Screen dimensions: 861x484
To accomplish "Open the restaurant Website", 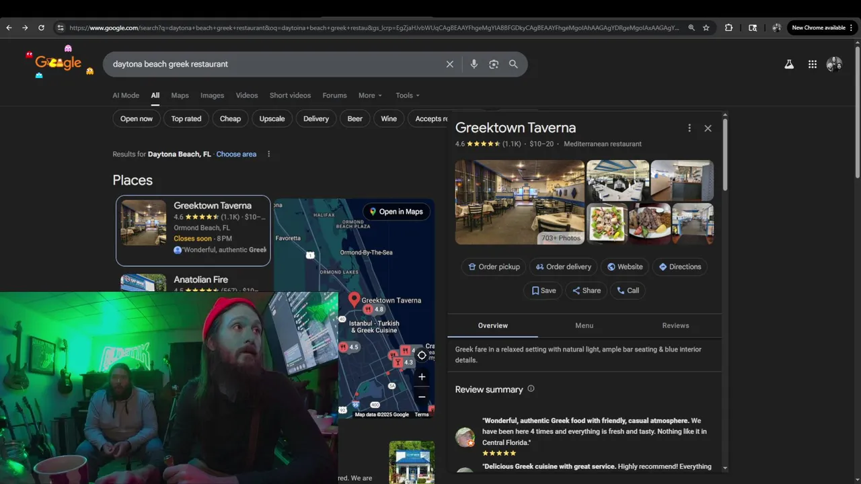I will coord(625,267).
